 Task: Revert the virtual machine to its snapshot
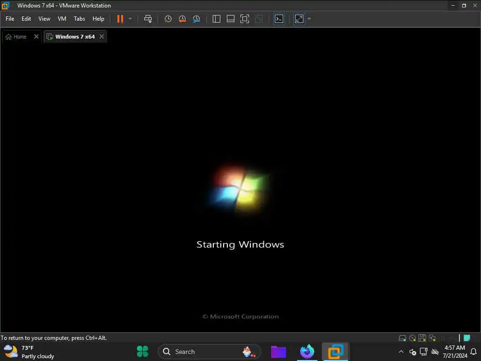pos(182,19)
